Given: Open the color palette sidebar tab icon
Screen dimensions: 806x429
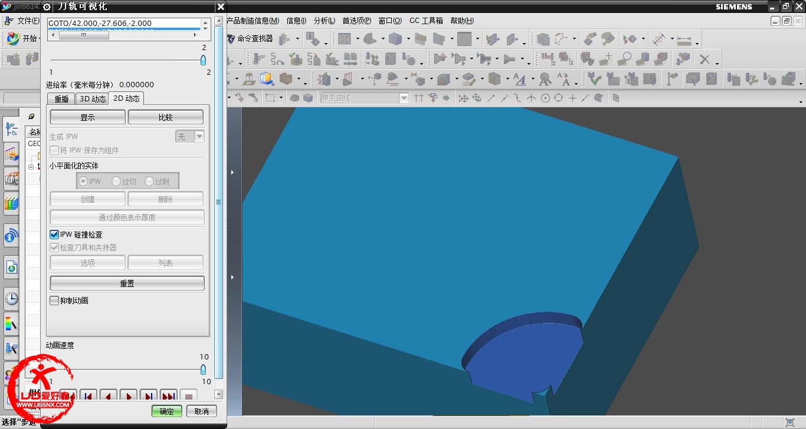Looking at the screenshot, I should click(11, 323).
